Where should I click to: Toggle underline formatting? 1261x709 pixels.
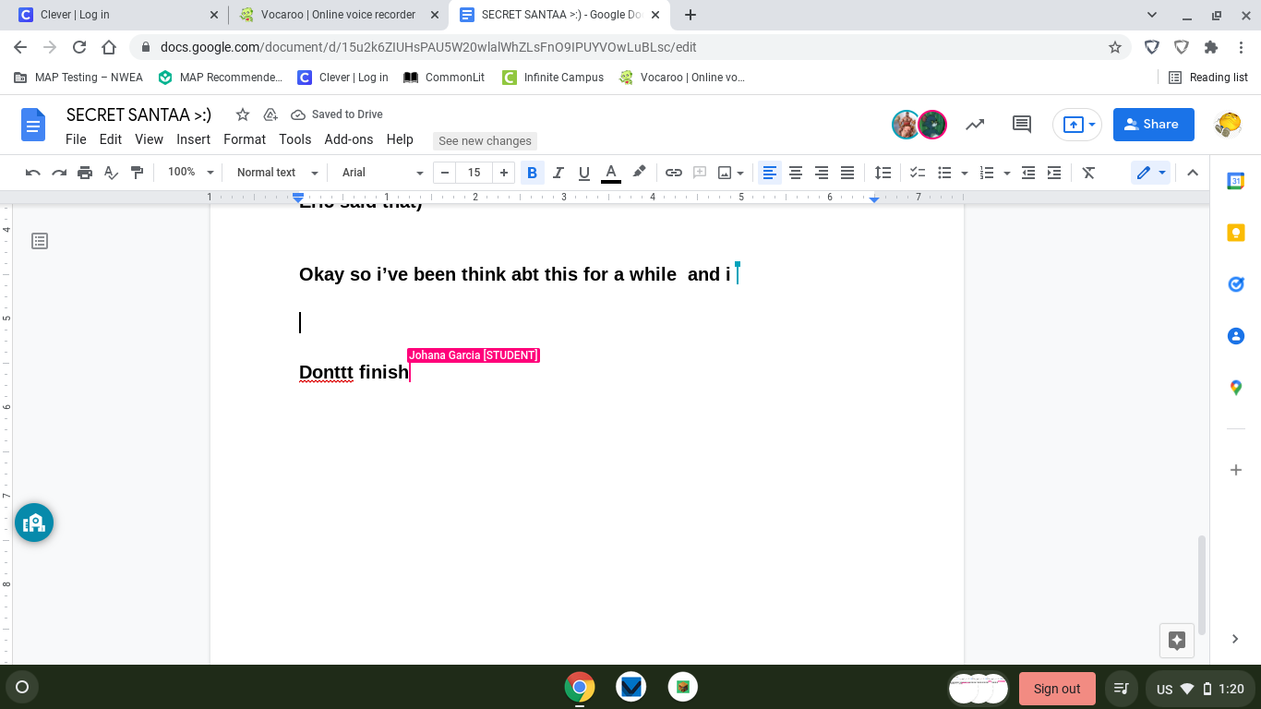tap(583, 173)
